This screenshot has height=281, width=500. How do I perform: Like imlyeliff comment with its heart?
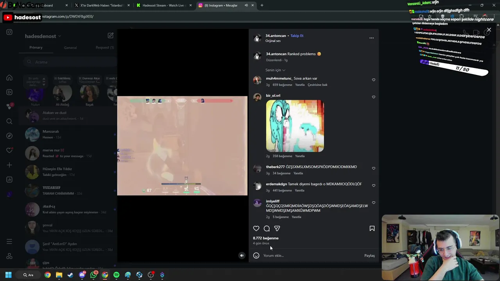pos(373,203)
